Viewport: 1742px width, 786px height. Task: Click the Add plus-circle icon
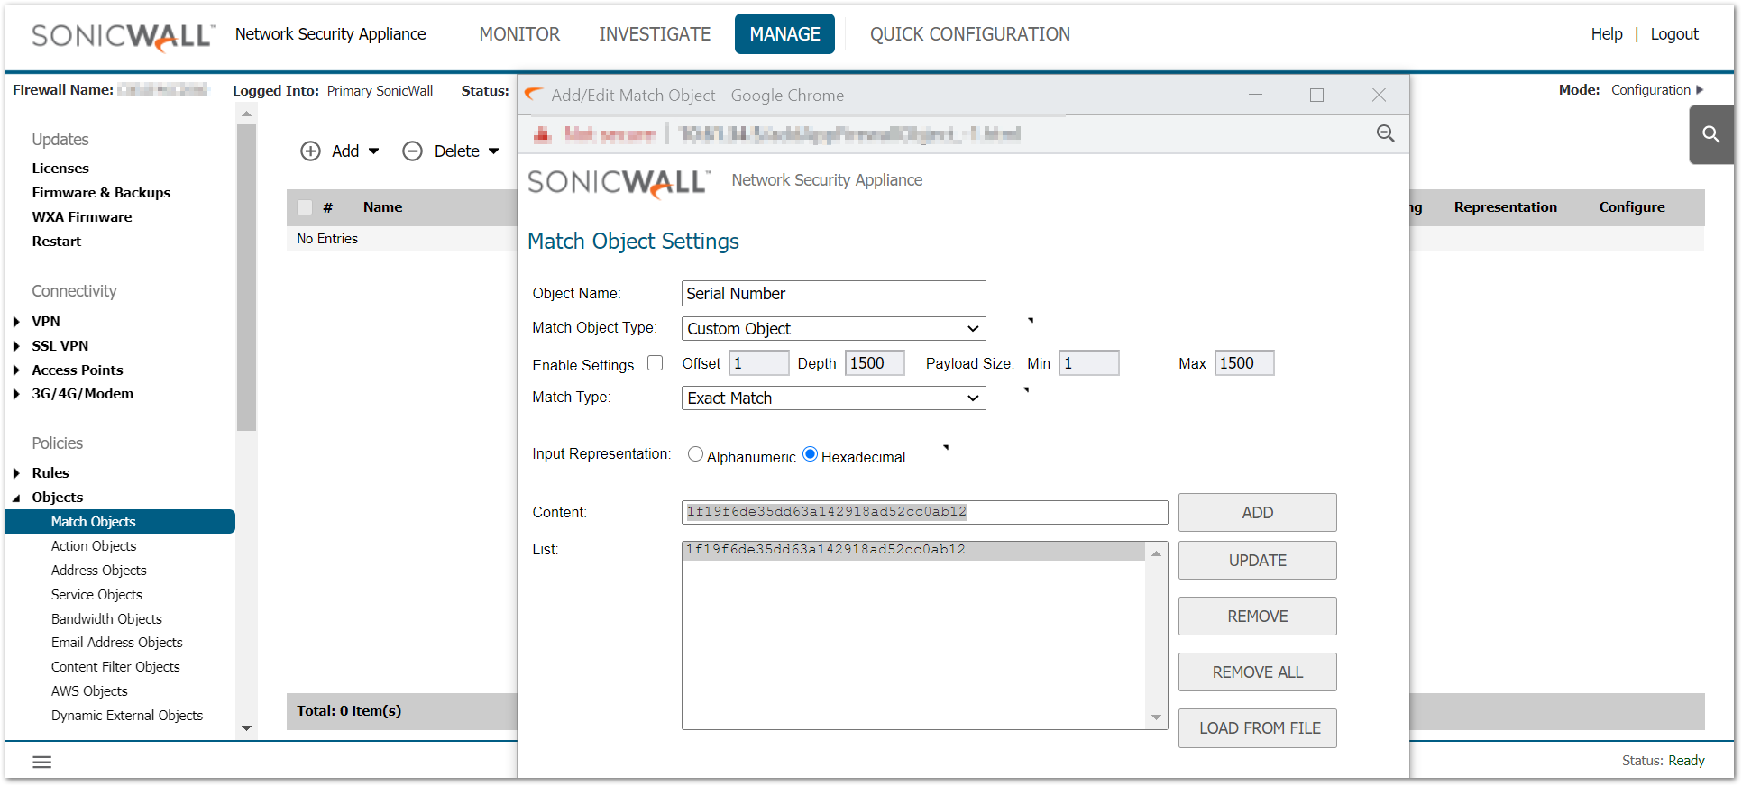coord(310,151)
